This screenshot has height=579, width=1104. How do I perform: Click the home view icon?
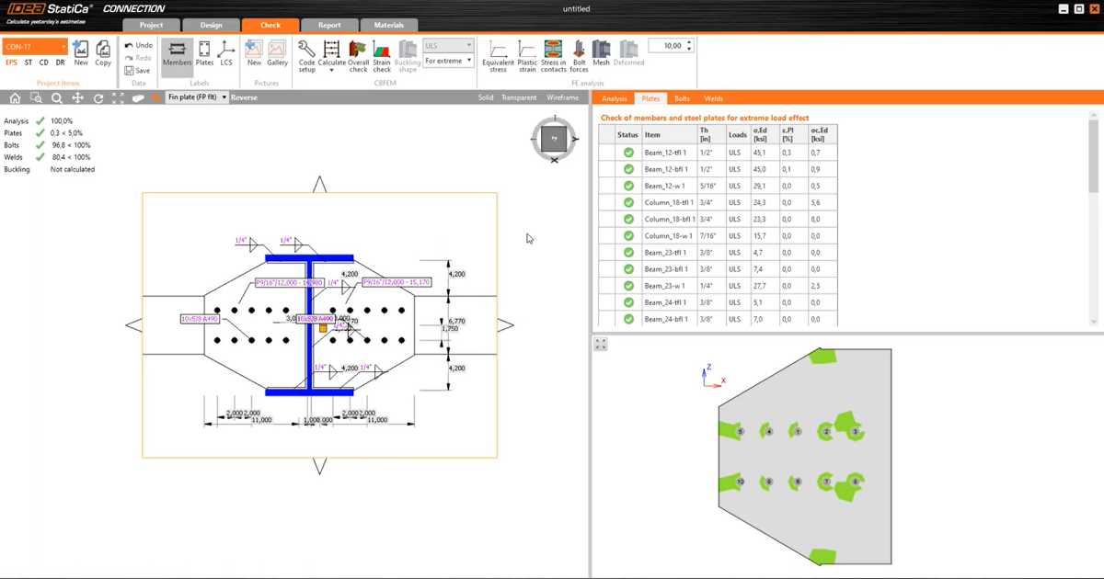tap(15, 97)
